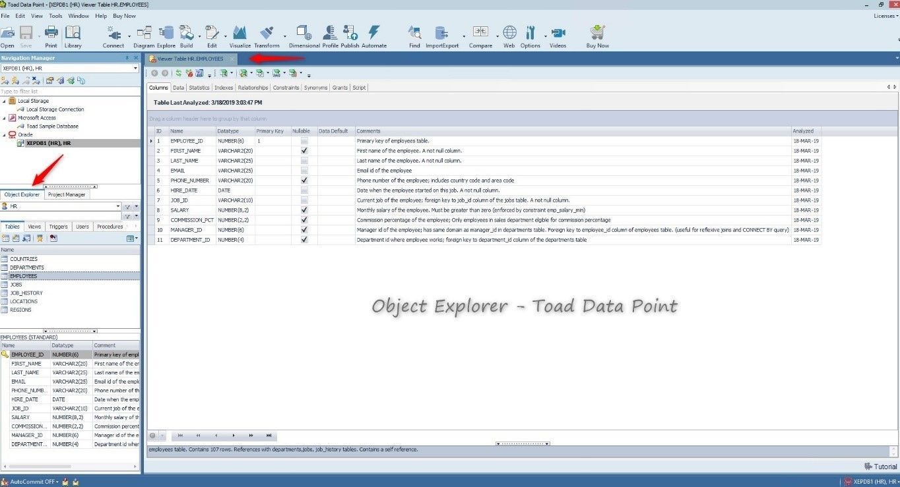Click the Buy Now cart icon

(x=598, y=33)
